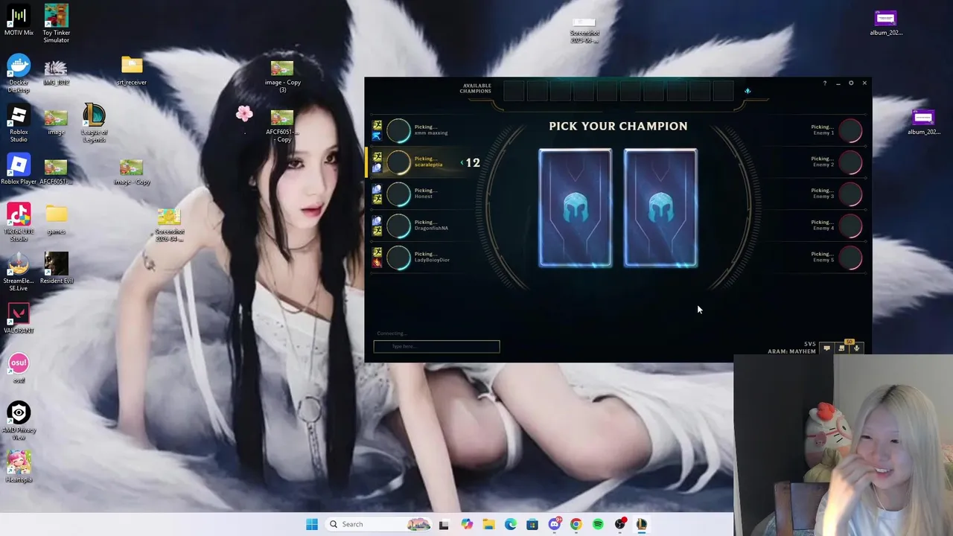Select the right champion card

pos(660,208)
